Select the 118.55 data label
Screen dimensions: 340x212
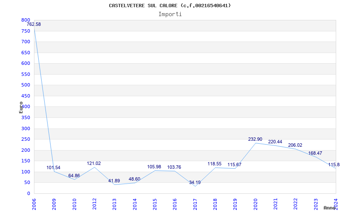coord(215,164)
